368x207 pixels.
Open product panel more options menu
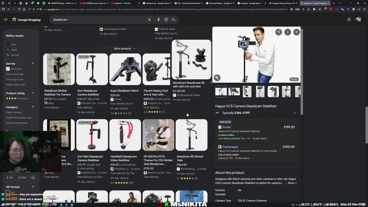click(287, 32)
